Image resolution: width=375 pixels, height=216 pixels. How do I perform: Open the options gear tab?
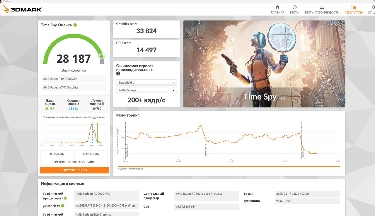(x=371, y=9)
